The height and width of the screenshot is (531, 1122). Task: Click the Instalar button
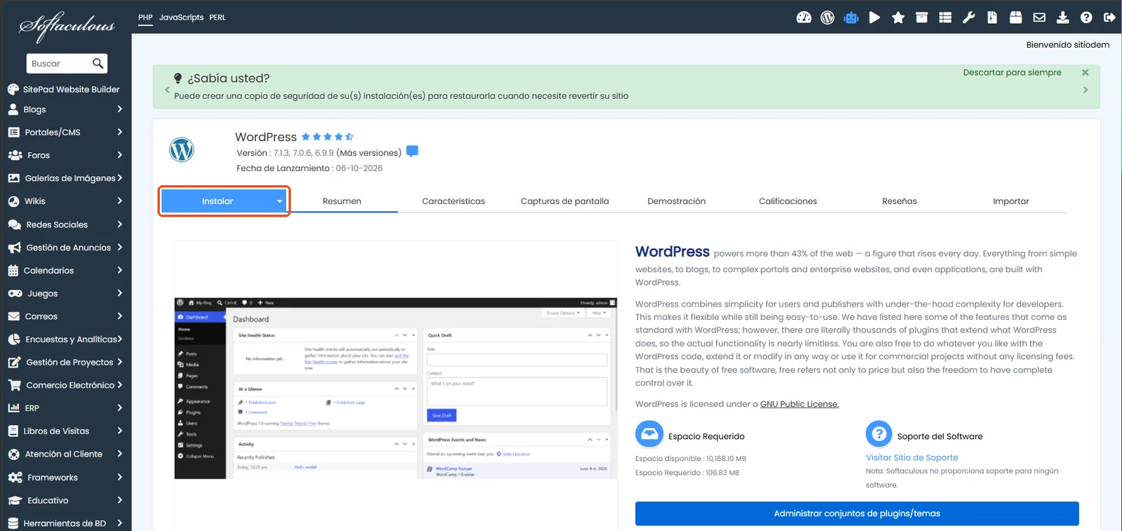click(217, 201)
